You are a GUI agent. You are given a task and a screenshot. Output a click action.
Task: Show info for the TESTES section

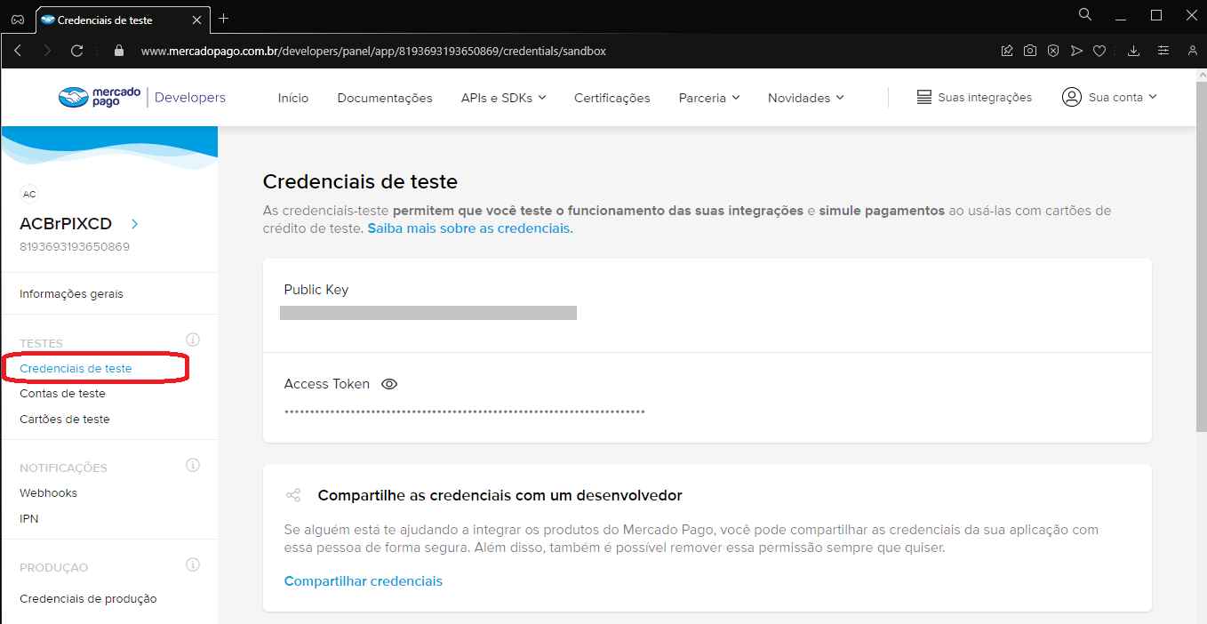(193, 340)
